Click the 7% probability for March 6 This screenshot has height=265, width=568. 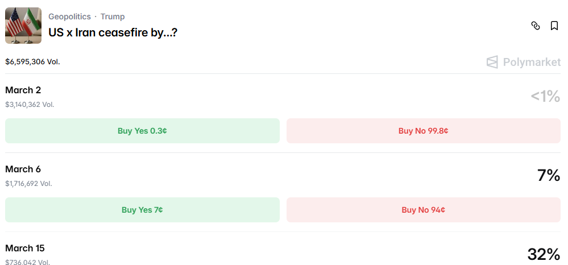pos(549,176)
